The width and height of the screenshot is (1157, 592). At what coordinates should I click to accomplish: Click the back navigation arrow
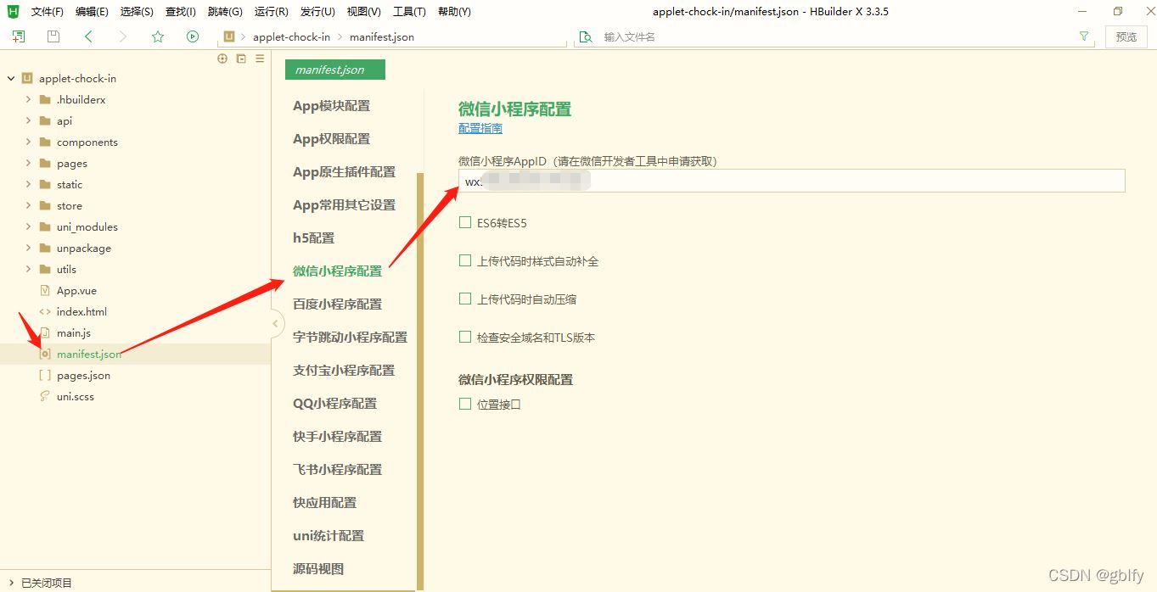87,36
